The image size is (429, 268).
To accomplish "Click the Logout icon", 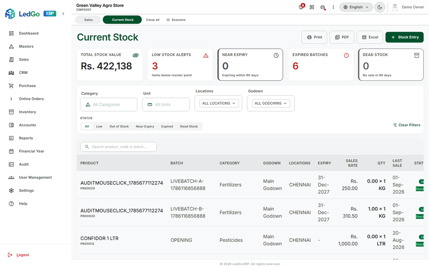I will (x=10, y=255).
